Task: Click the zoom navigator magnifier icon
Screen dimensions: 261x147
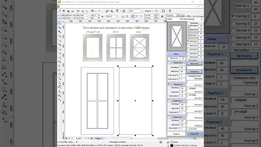Action: [x=195, y=138]
